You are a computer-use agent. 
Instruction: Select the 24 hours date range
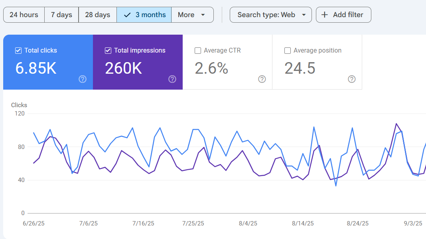[24, 15]
